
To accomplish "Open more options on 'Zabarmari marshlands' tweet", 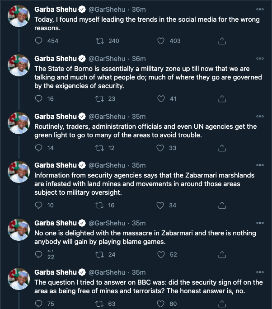I will (x=260, y=165).
